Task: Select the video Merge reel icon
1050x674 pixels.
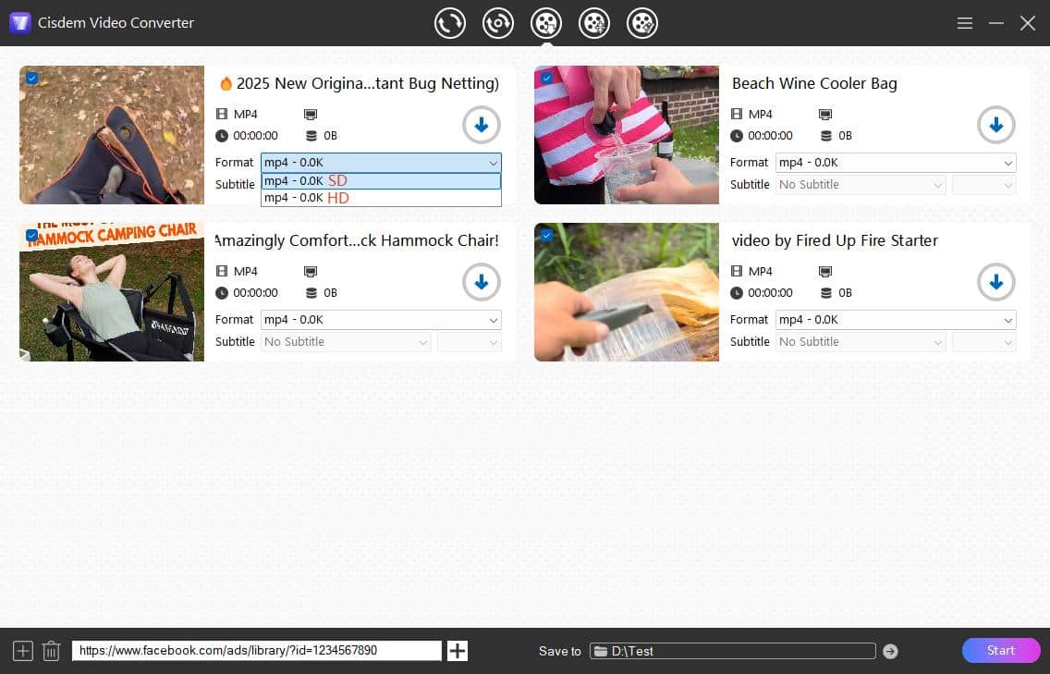Action: coord(594,23)
